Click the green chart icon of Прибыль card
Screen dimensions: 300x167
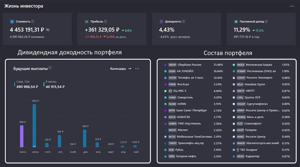[x=86, y=21]
